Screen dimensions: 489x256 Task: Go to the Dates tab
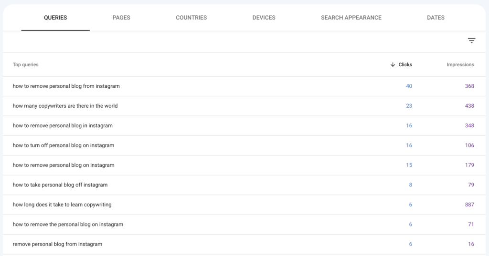tap(436, 18)
